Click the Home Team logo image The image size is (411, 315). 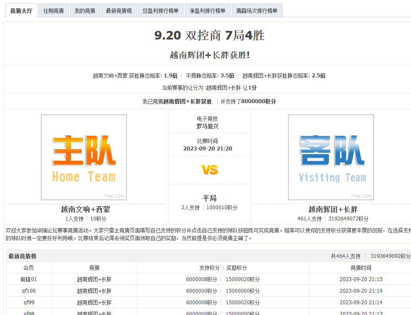[x=83, y=157]
